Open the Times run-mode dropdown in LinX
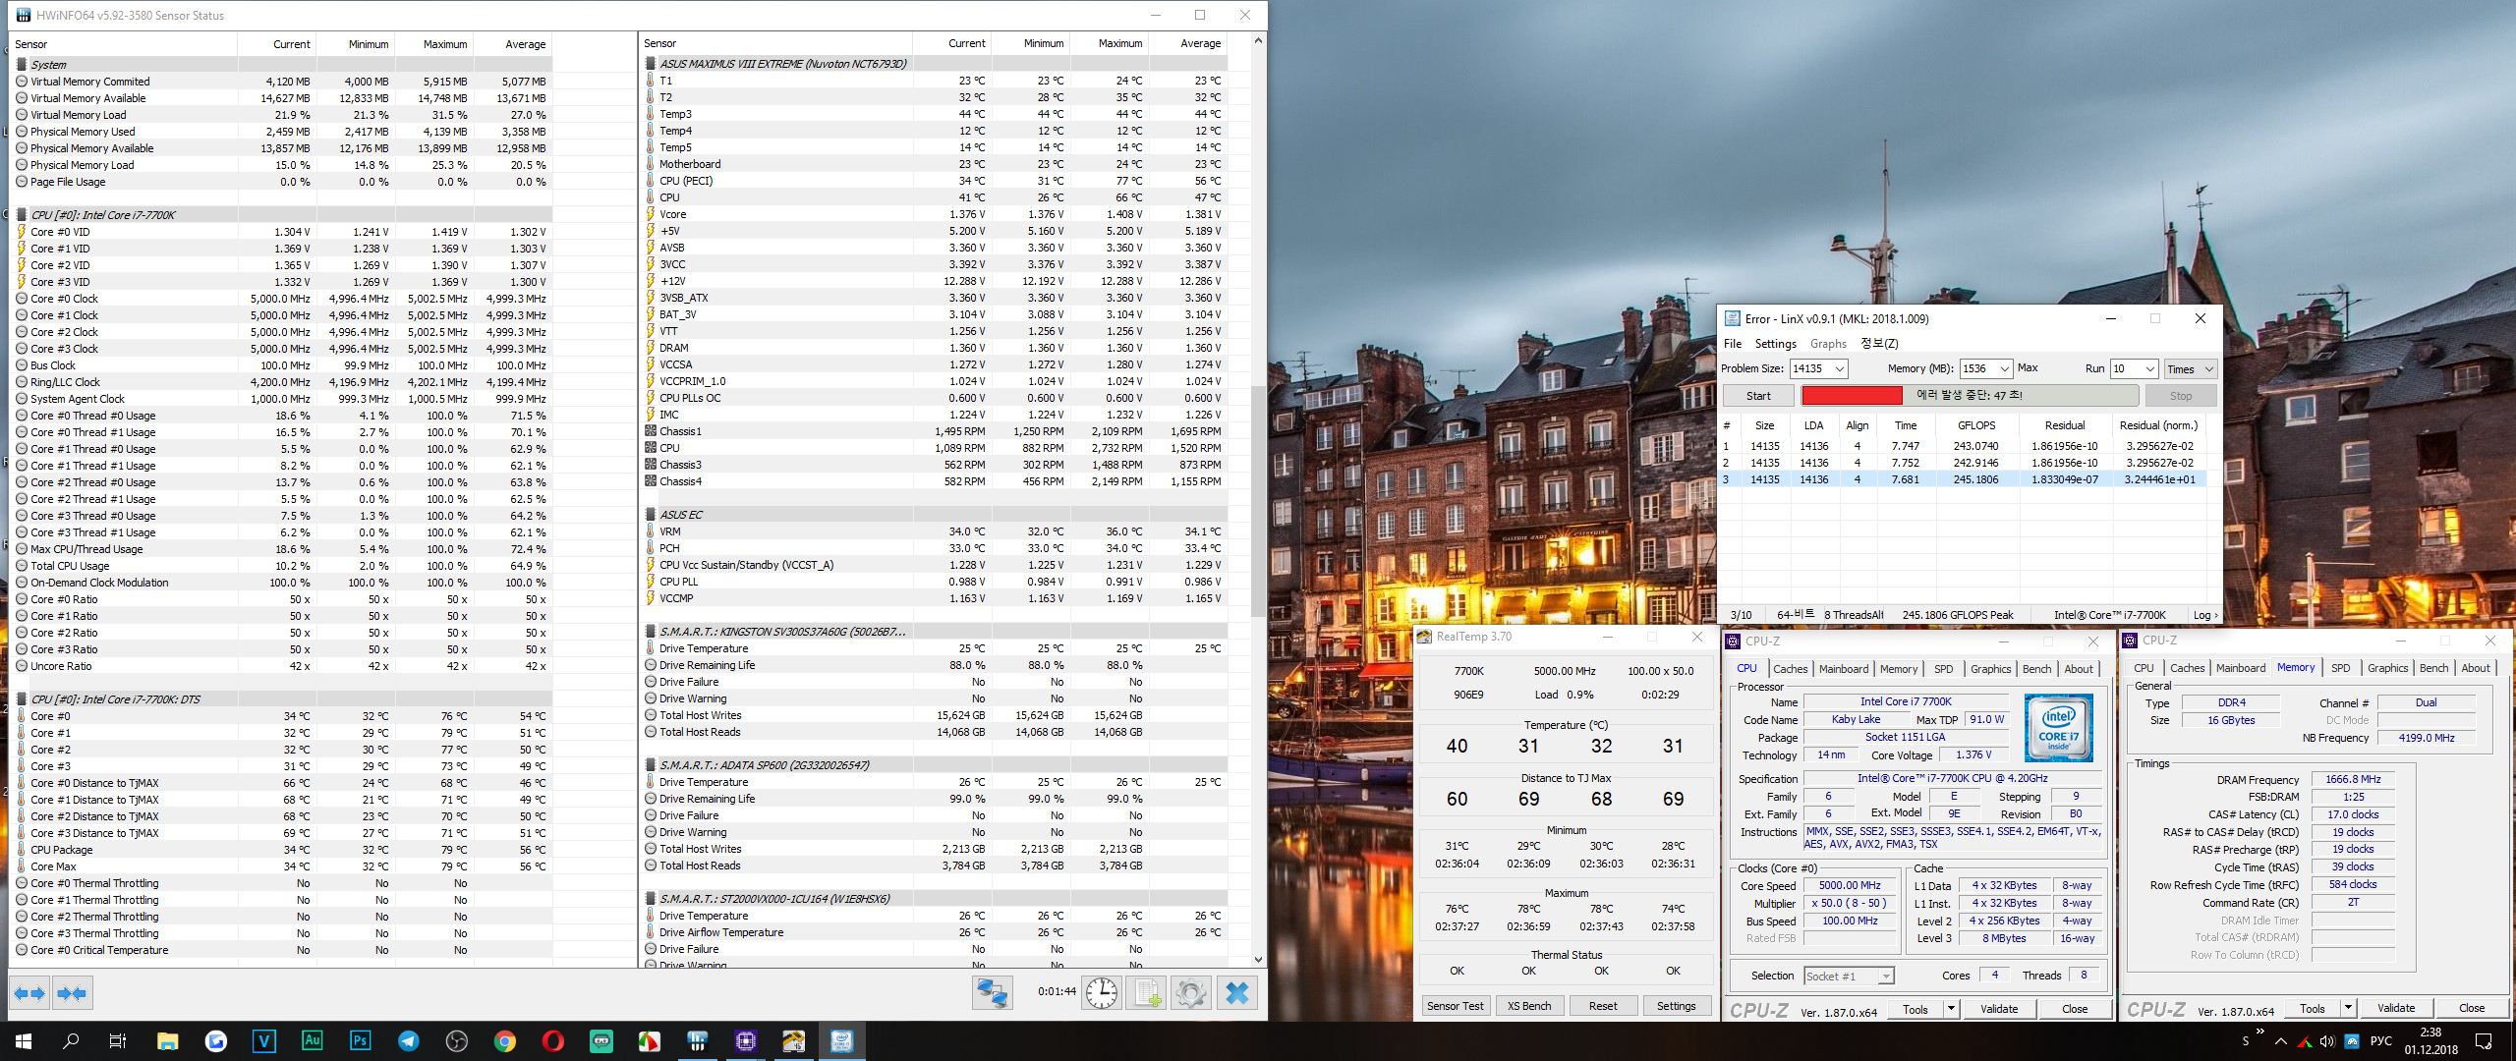 (x=2191, y=369)
